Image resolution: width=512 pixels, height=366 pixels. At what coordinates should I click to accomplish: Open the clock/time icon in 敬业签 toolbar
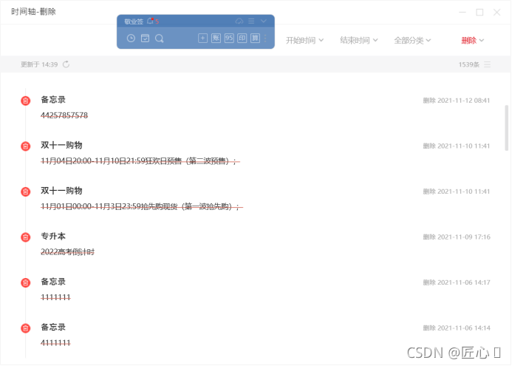tap(131, 38)
